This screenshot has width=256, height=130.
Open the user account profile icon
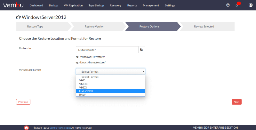pos(251,5)
